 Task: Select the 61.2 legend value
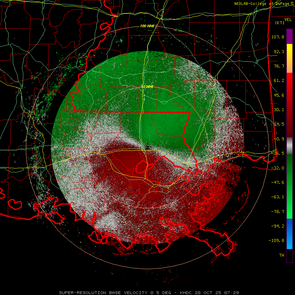click(x=279, y=81)
